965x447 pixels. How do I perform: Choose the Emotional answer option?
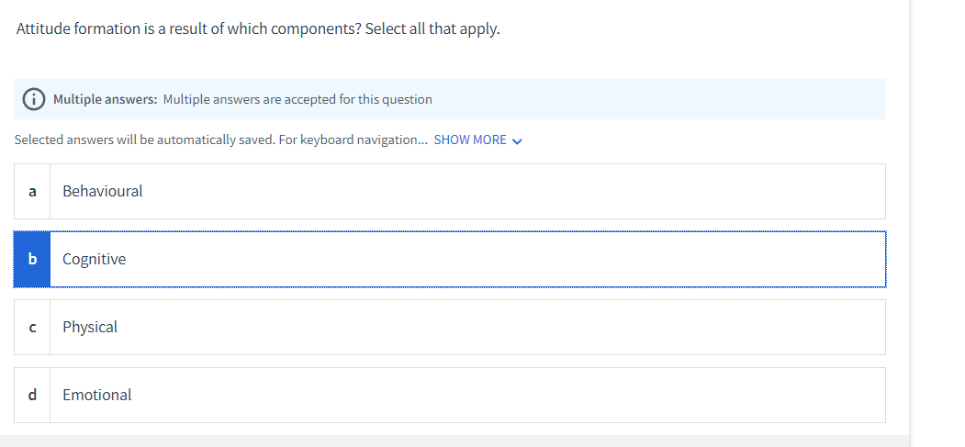coord(96,396)
